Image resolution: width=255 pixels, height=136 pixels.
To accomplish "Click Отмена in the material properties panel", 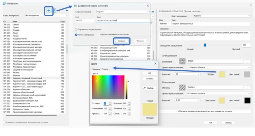I will pyautogui.click(x=228, y=123).
